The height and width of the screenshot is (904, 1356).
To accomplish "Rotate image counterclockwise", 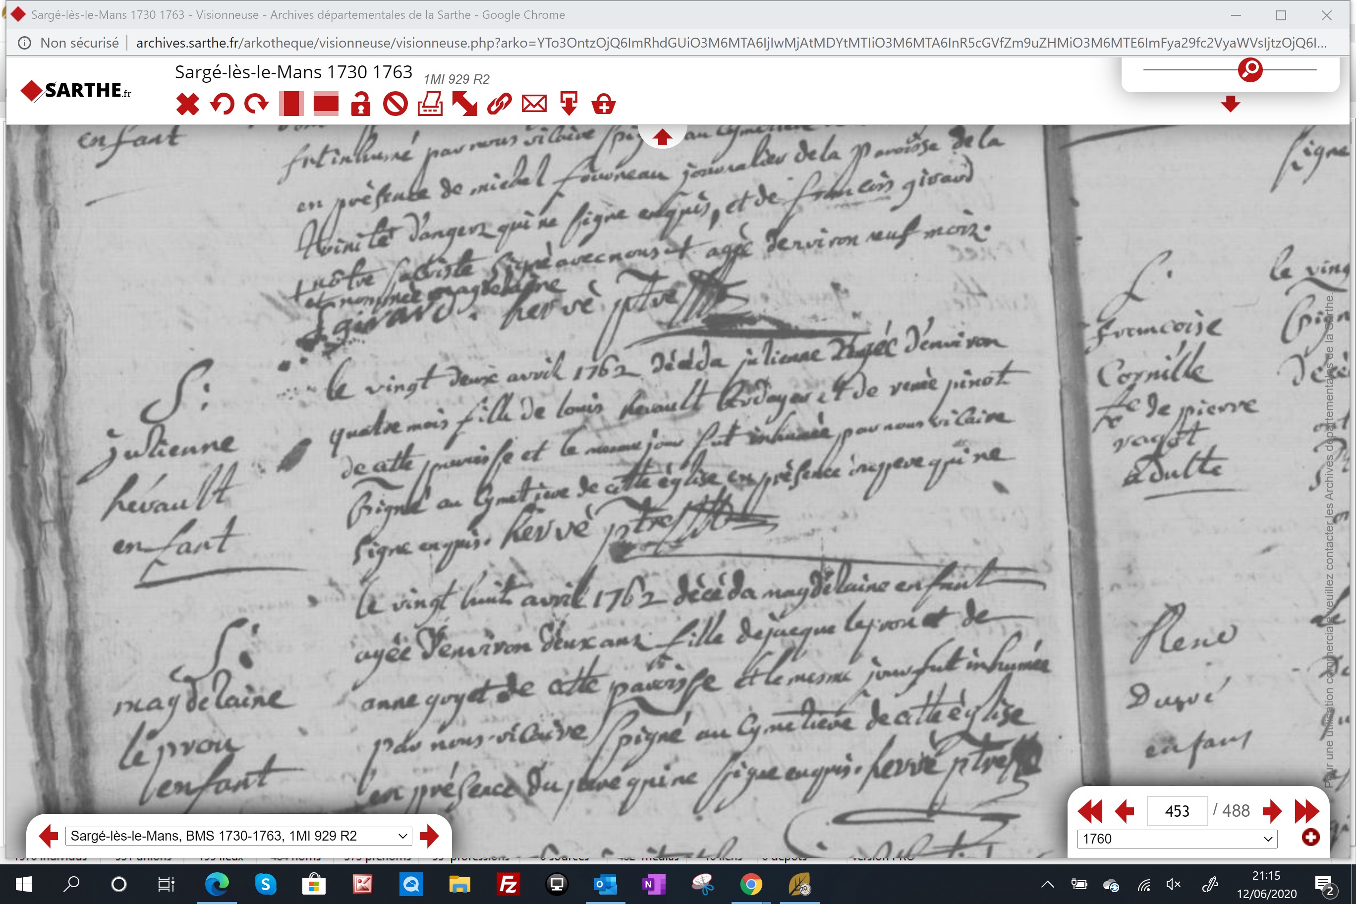I will (x=222, y=105).
